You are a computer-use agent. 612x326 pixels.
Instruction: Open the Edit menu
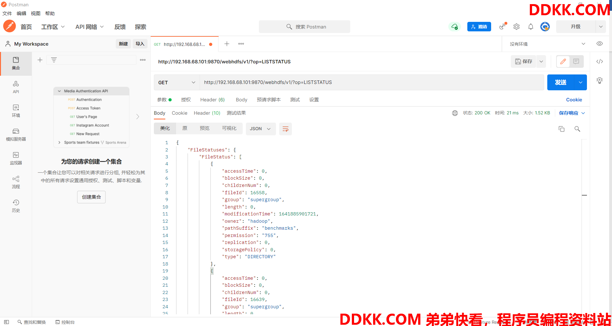point(21,13)
